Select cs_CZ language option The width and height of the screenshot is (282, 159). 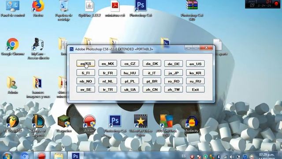[x=130, y=64]
